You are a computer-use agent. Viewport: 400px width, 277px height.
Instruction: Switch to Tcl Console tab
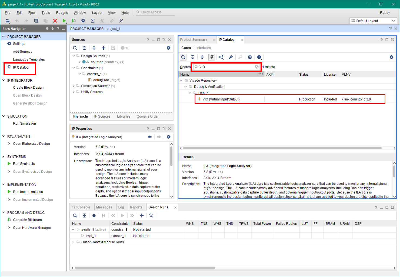[81, 207]
